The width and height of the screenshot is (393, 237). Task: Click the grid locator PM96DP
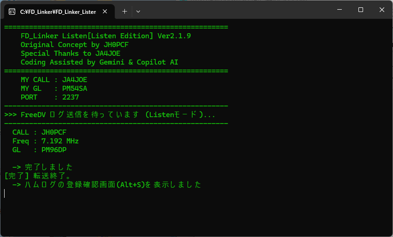[x=54, y=150]
